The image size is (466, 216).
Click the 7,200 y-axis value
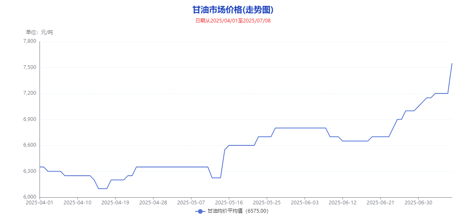29,93
